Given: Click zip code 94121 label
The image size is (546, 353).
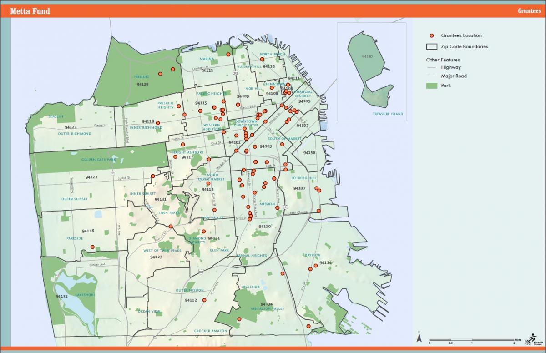Looking at the screenshot, I should [71, 127].
